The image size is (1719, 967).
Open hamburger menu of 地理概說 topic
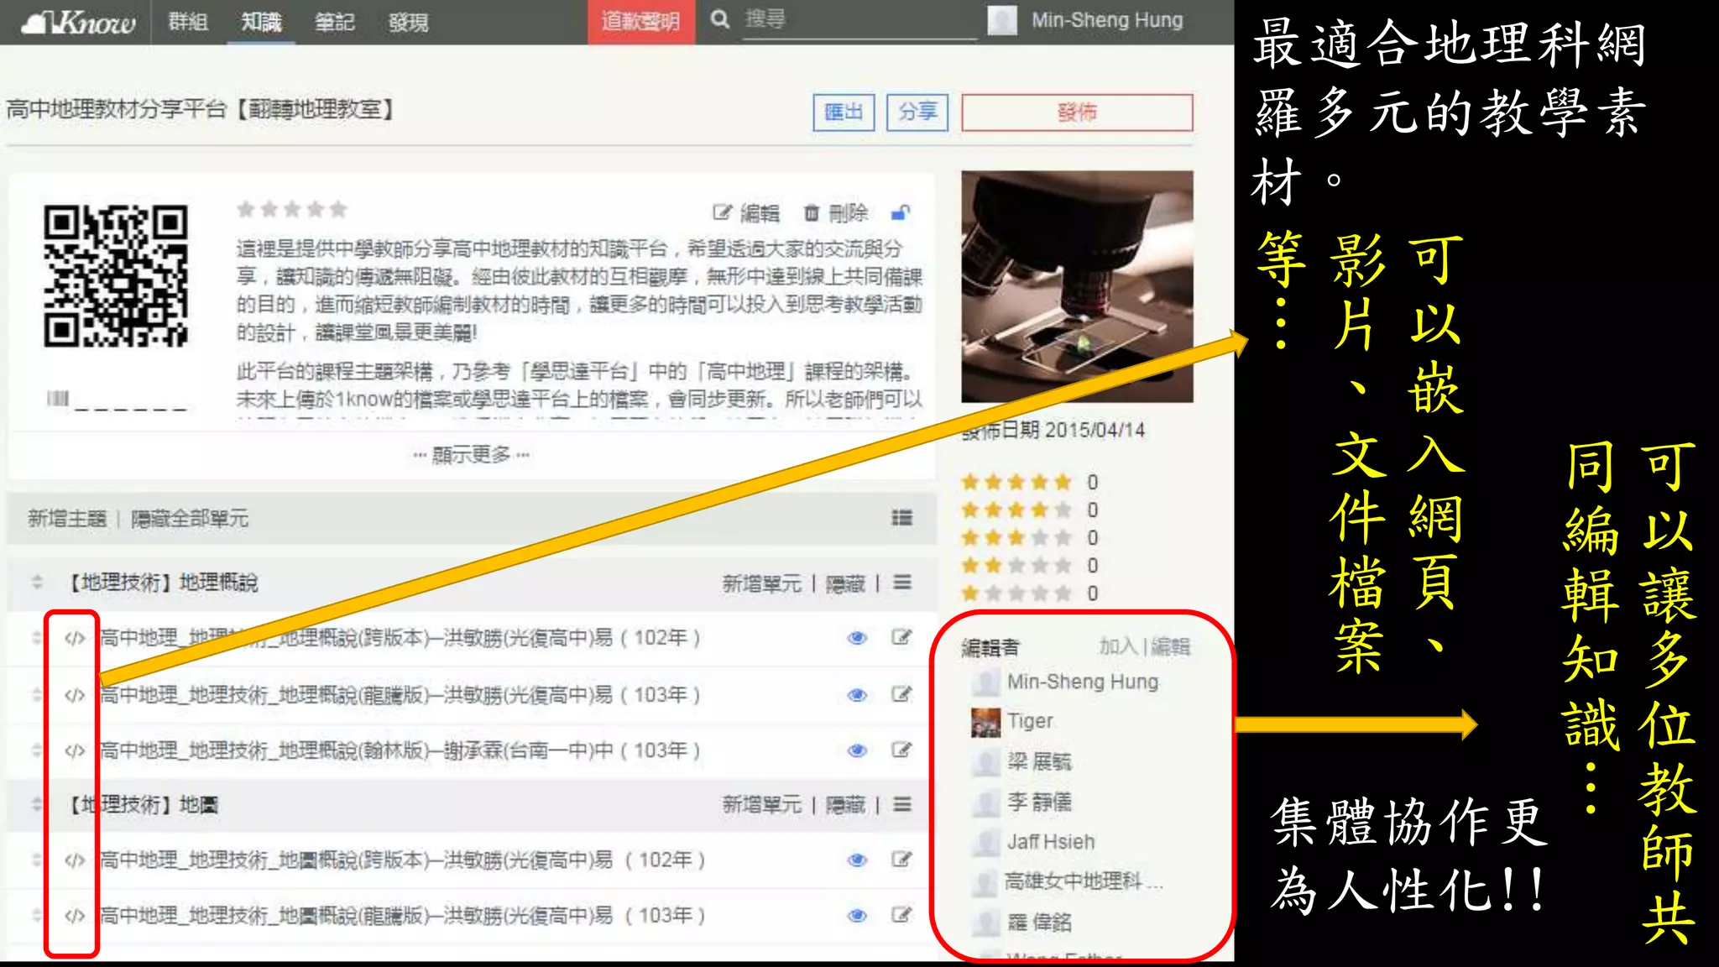902,582
